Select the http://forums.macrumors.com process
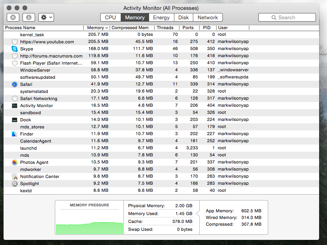The height and width of the screenshot is (245, 327). tap(161, 56)
